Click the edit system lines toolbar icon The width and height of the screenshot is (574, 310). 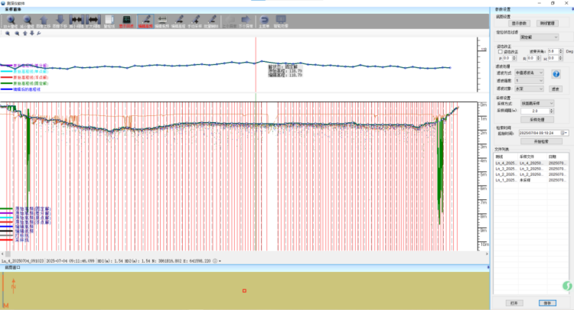point(161,21)
